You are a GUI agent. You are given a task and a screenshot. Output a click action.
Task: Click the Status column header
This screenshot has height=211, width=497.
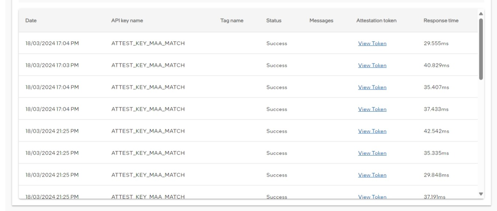click(274, 21)
